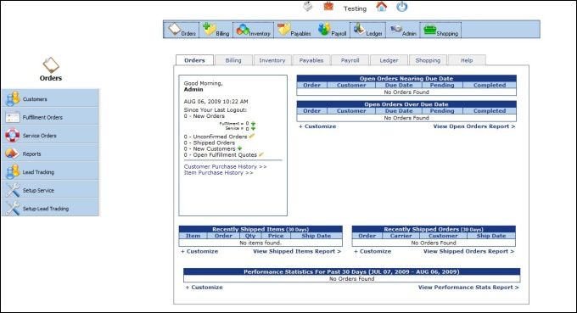The image size is (577, 313).
Task: Expand Customize under Recently Shipped Items
Action: 199,251
